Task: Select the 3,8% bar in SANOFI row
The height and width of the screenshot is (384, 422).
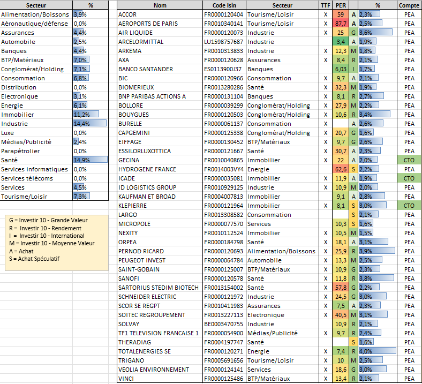Action: [x=378, y=278]
